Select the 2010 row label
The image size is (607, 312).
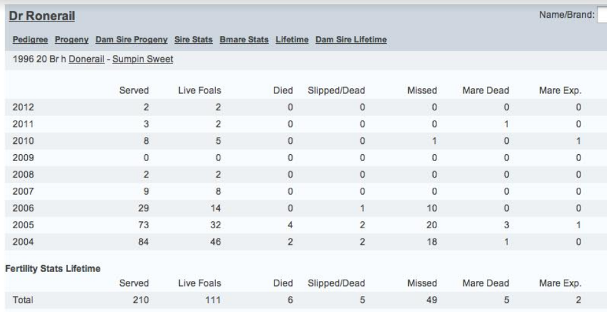click(23, 141)
